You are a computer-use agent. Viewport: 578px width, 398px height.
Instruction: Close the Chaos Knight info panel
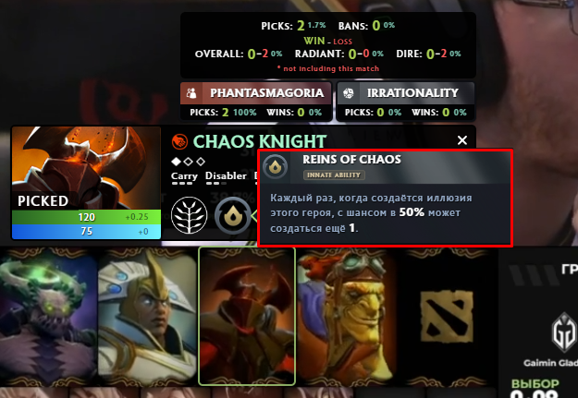coord(462,140)
